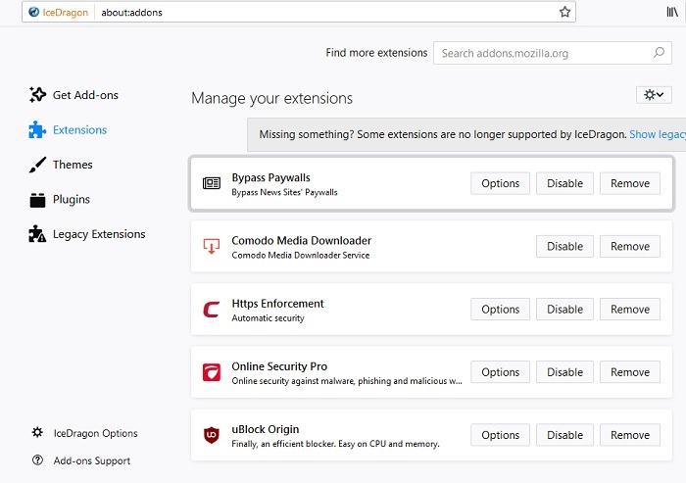Image resolution: width=686 pixels, height=483 pixels.
Task: Focus the Search addons.mozilla.org field
Action: (552, 53)
